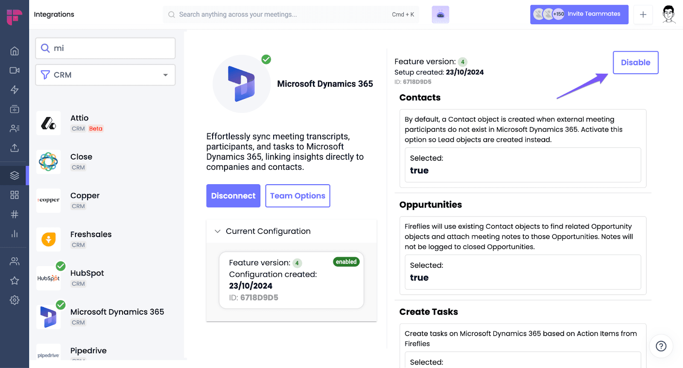Click Invite Teammates button
The image size is (683, 368).
[x=579, y=14]
